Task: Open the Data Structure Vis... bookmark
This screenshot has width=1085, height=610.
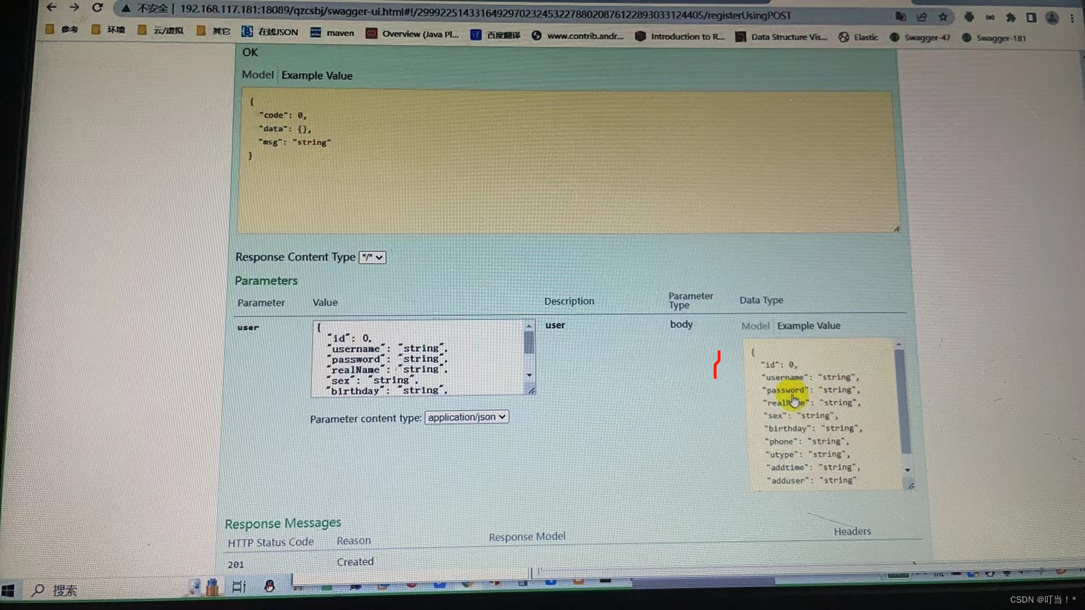Action: [781, 37]
